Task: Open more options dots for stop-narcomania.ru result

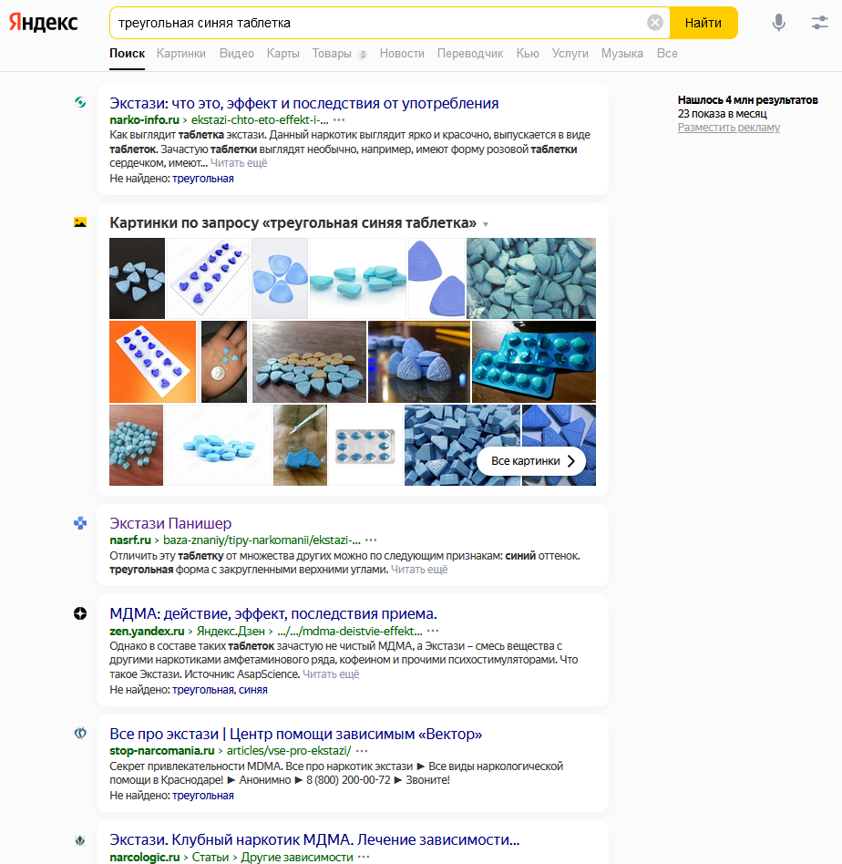Action: point(362,751)
